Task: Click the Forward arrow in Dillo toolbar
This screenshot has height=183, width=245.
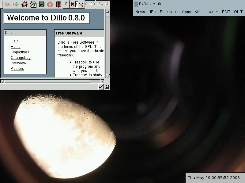Action: pyautogui.click(x=16, y=4)
